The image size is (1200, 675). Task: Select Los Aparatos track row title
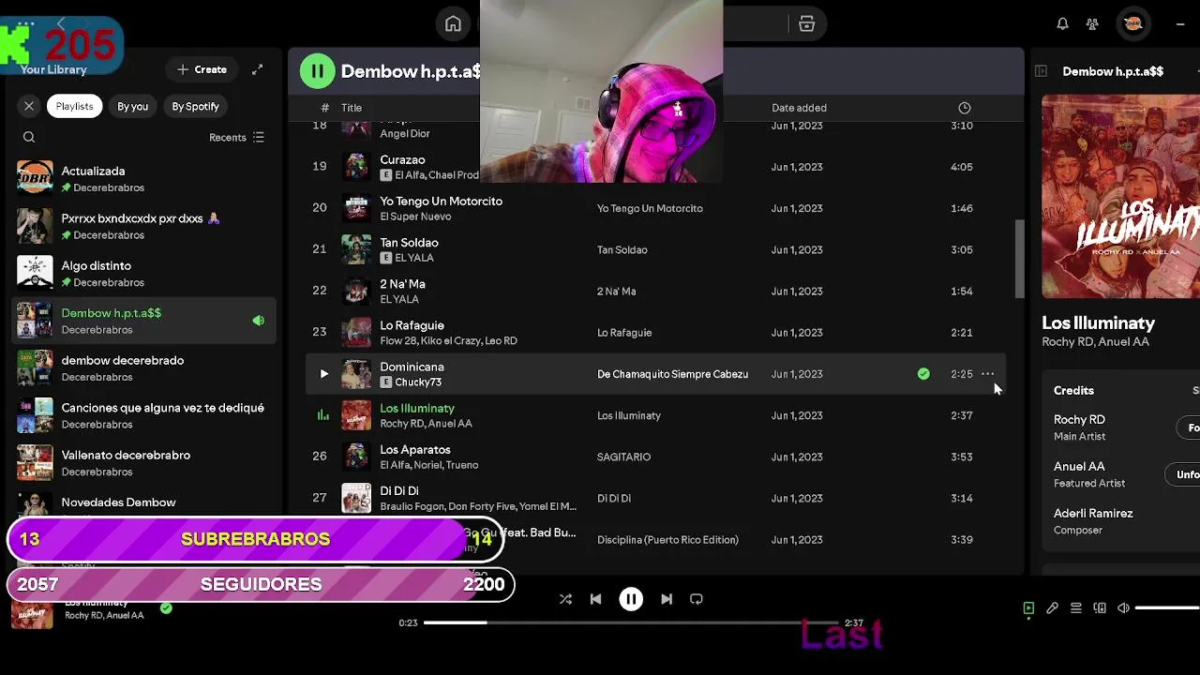pyautogui.click(x=415, y=450)
